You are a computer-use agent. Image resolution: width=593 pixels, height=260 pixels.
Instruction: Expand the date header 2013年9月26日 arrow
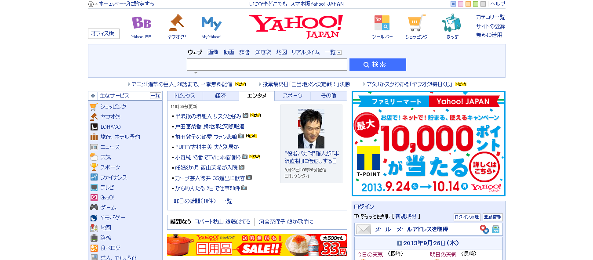coord(400,243)
